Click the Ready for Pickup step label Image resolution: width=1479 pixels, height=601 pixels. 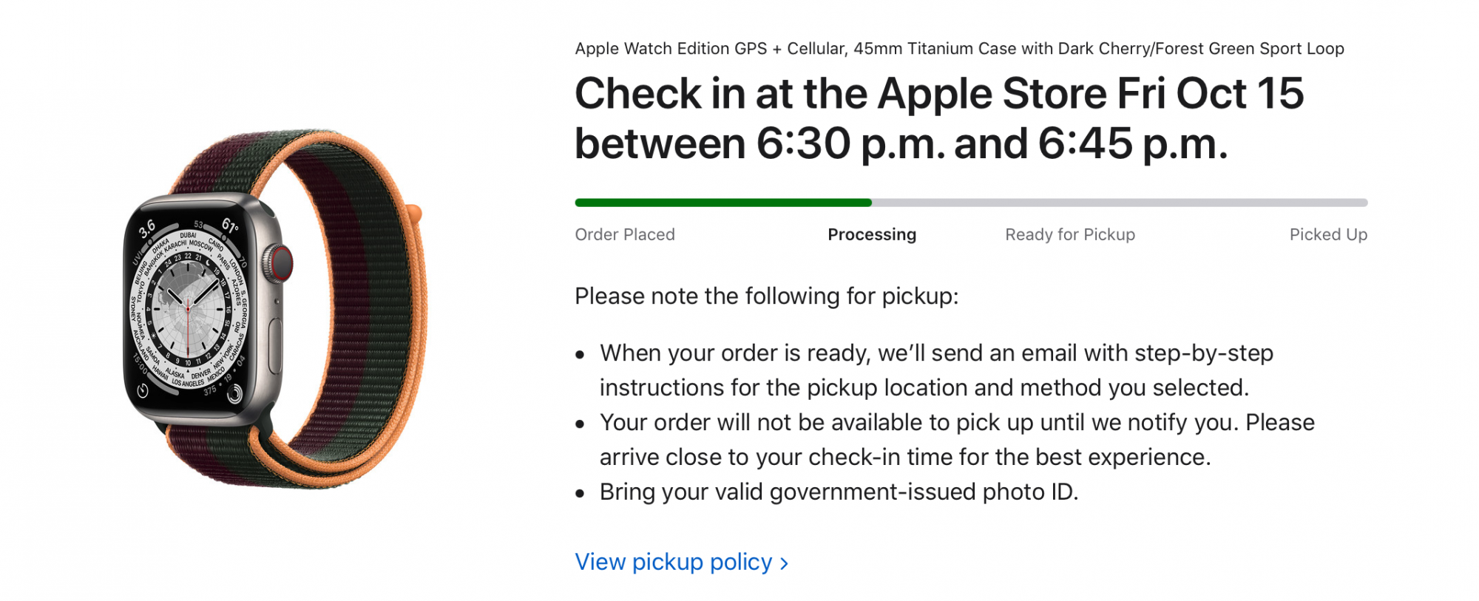[1070, 234]
